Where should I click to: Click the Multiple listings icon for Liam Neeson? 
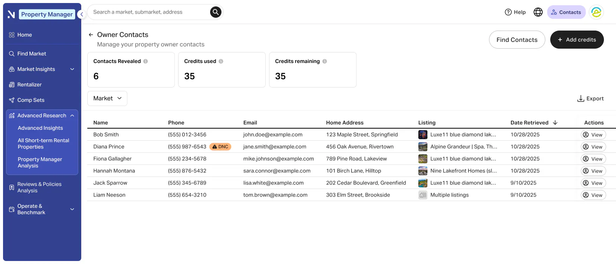[x=423, y=195]
